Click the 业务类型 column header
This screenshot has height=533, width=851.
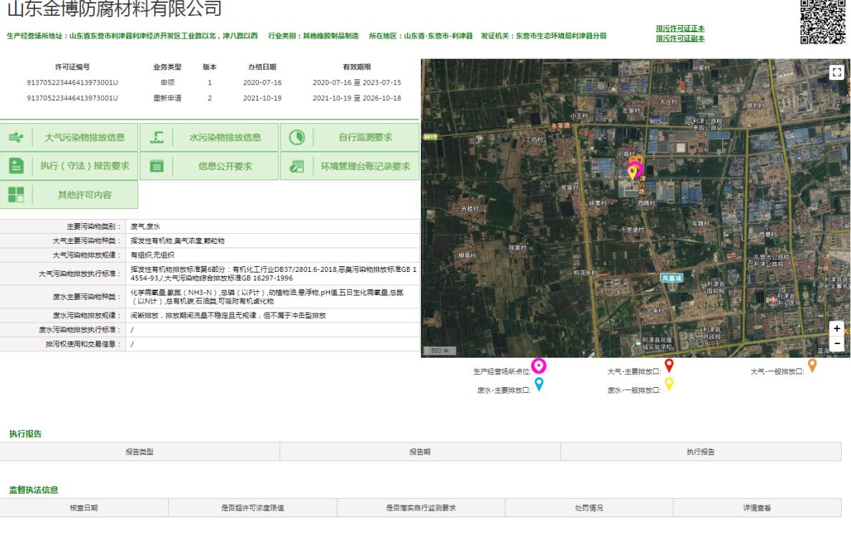pos(167,67)
